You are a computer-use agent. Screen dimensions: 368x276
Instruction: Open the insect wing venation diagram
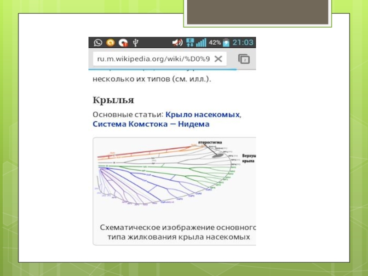[x=174, y=174]
